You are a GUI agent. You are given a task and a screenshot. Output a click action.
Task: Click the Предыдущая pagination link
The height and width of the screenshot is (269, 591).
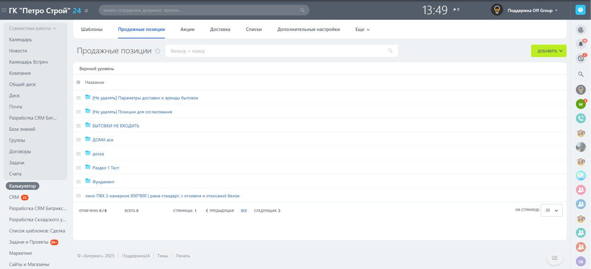220,211
